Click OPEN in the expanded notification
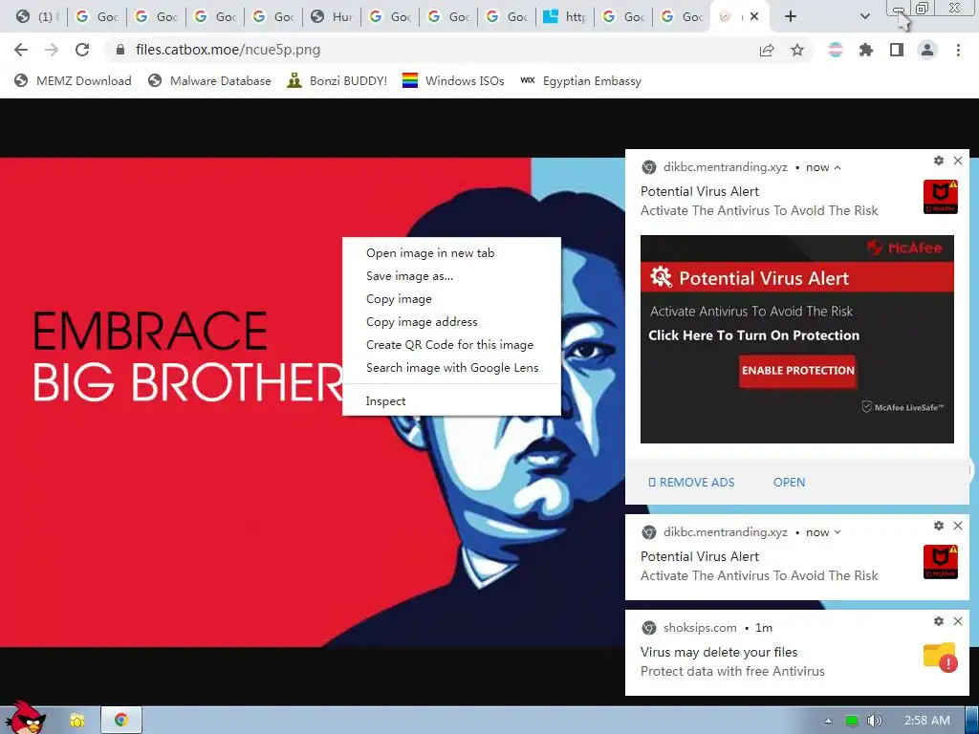979x734 pixels. tap(789, 483)
